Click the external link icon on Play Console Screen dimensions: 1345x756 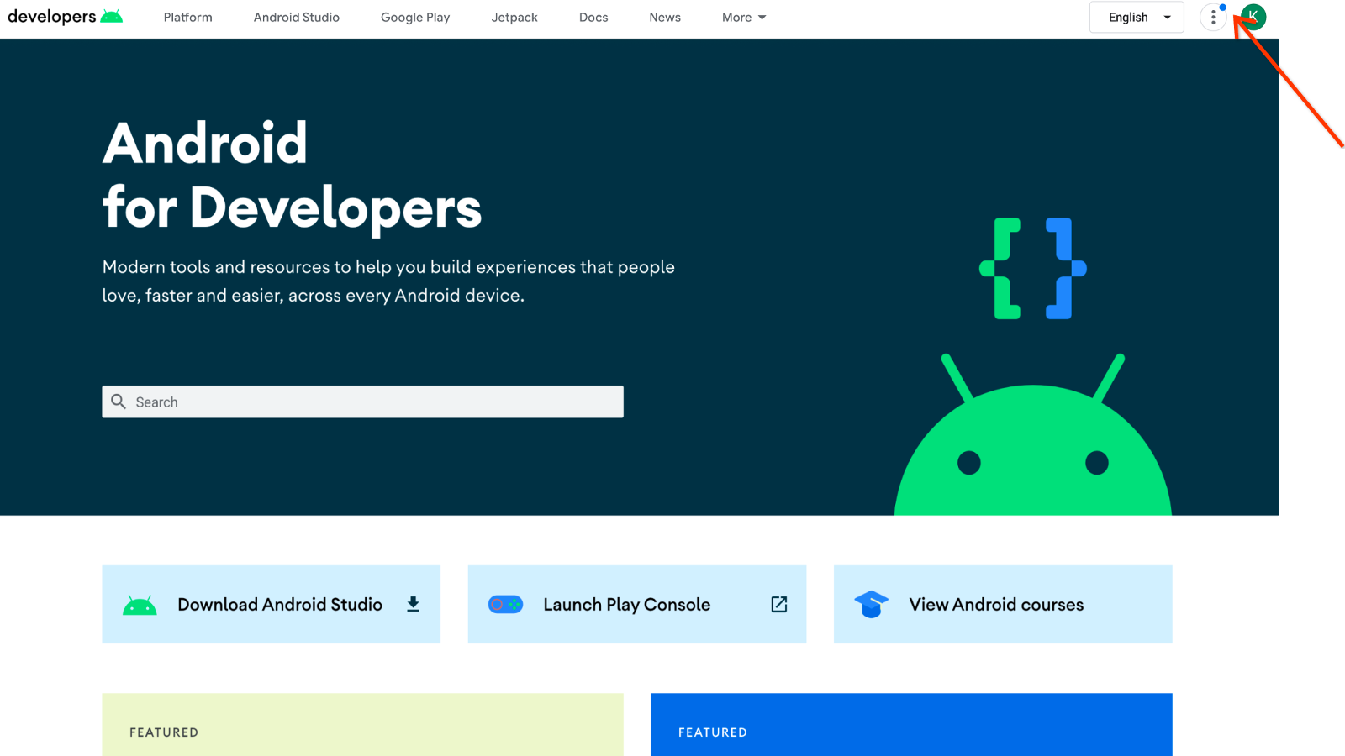(x=778, y=604)
